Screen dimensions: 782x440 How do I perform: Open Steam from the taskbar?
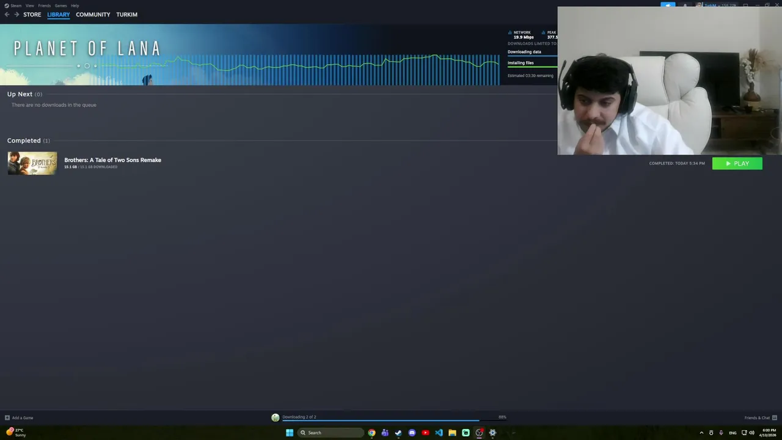(398, 433)
